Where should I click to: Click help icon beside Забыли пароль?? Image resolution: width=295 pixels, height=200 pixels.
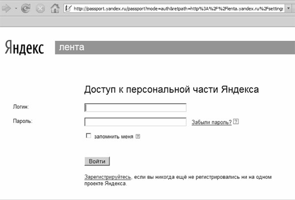(236, 122)
